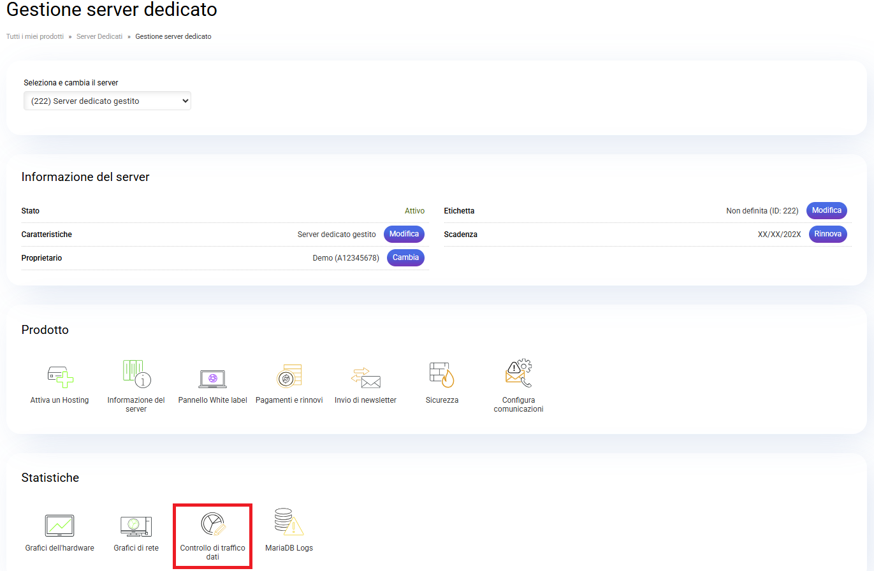Open the Invio di newsletter icon

click(365, 378)
